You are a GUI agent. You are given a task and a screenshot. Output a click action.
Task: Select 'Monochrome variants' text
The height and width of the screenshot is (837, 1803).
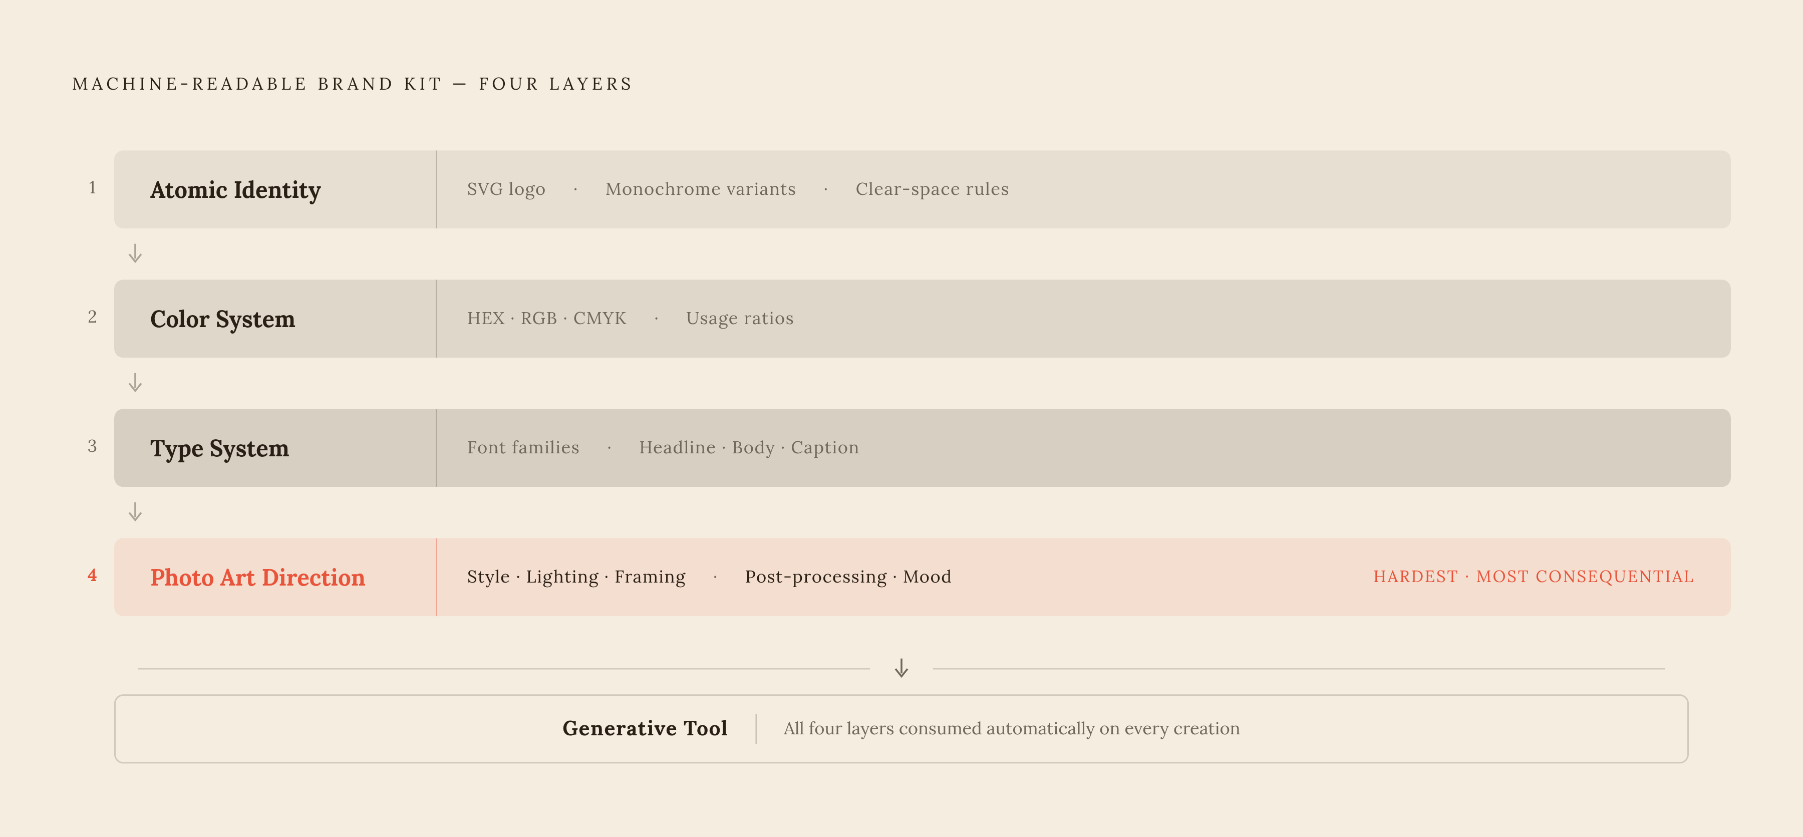pos(701,189)
